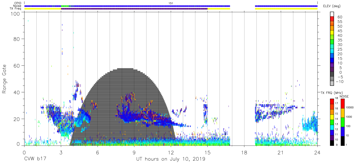Pick the orange swatch in NOISE legend
This screenshot has width=357, height=165.
pyautogui.click(x=342, y=113)
